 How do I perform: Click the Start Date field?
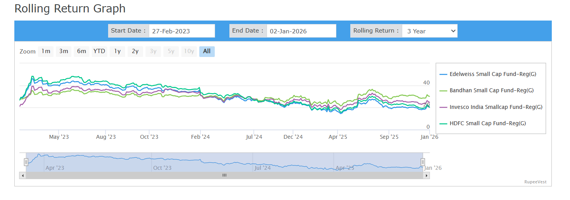pos(181,31)
